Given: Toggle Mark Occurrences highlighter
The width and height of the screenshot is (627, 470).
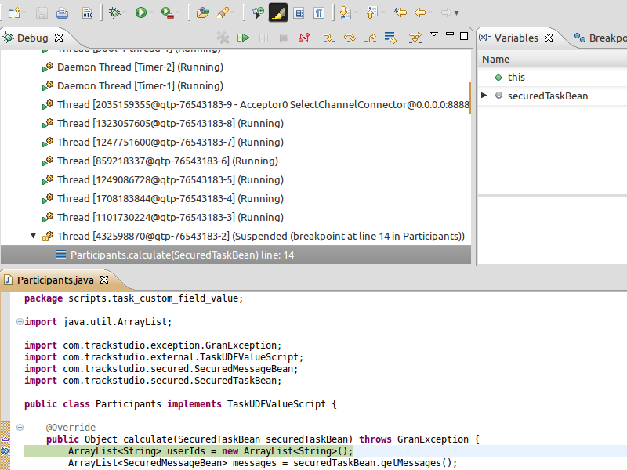Looking at the screenshot, I should click(278, 13).
